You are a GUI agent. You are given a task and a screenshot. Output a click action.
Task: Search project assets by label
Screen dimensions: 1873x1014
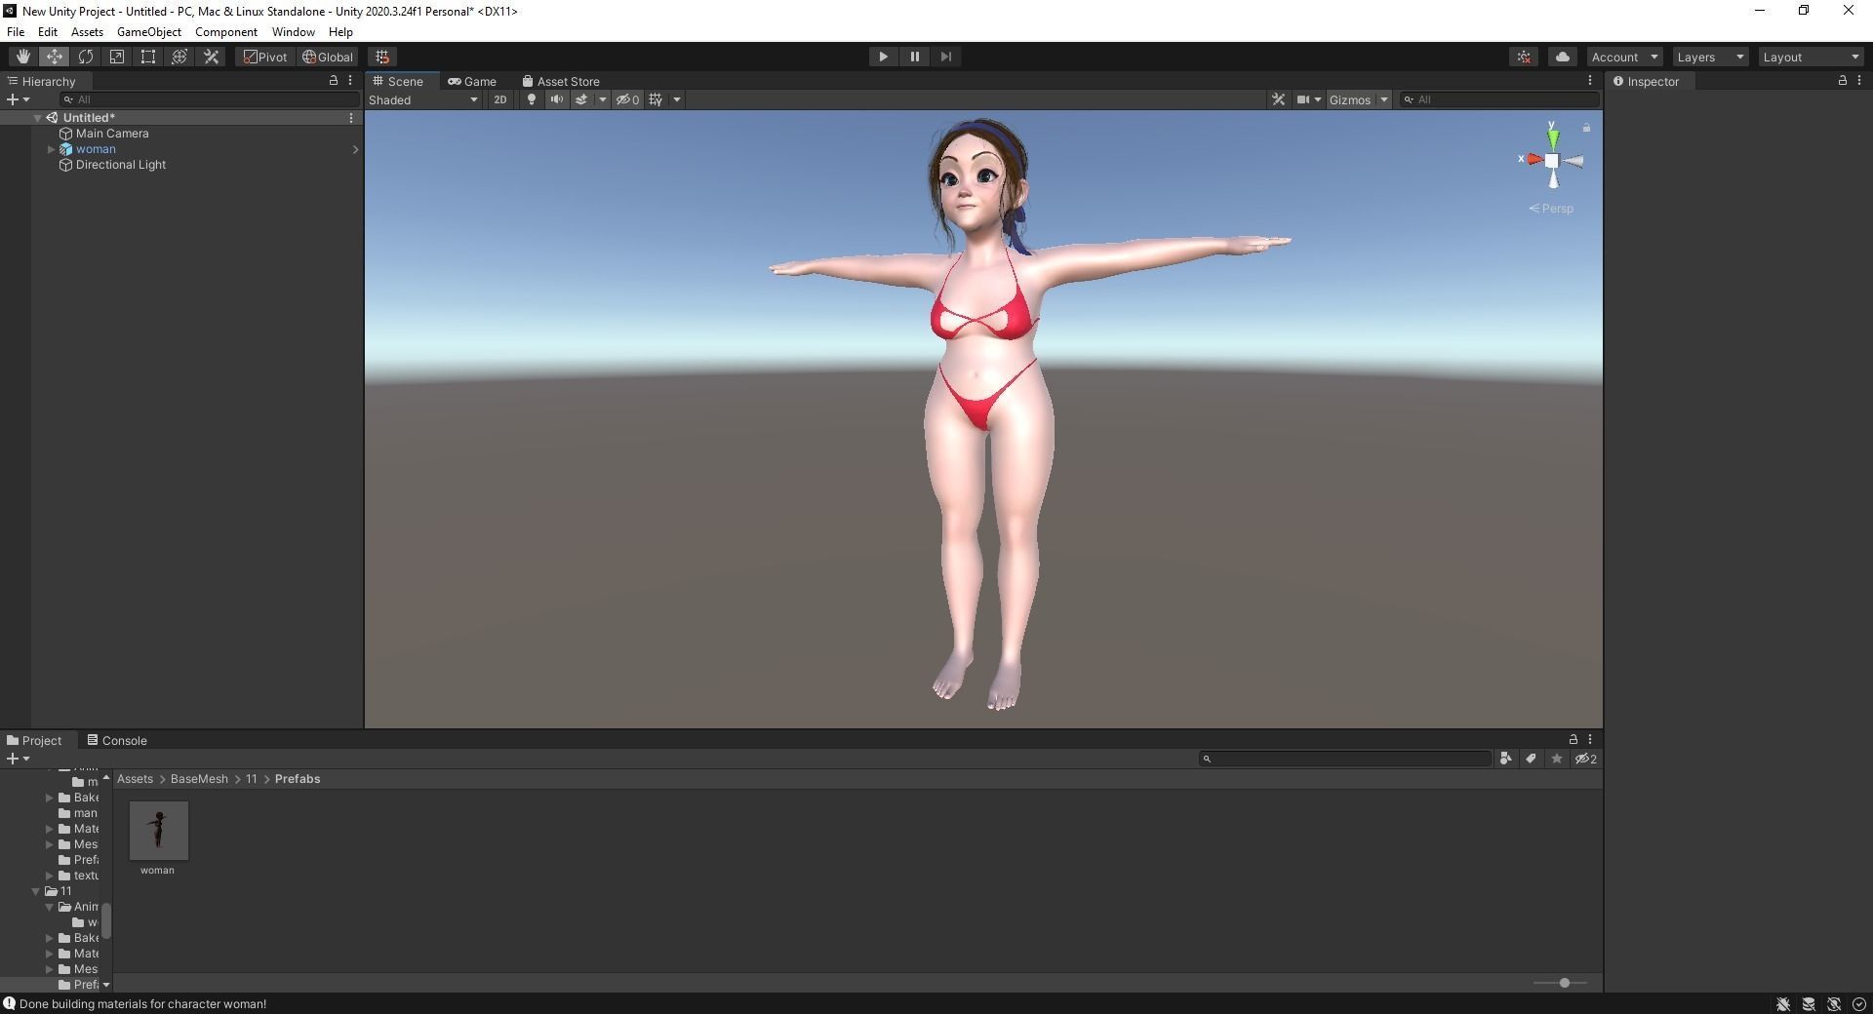click(x=1531, y=759)
